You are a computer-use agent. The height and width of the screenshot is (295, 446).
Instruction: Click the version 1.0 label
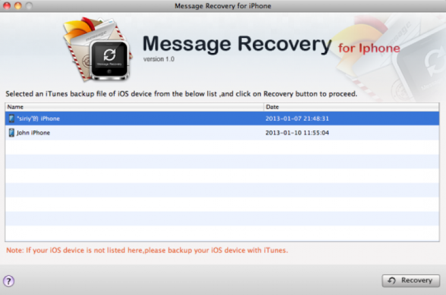click(159, 59)
